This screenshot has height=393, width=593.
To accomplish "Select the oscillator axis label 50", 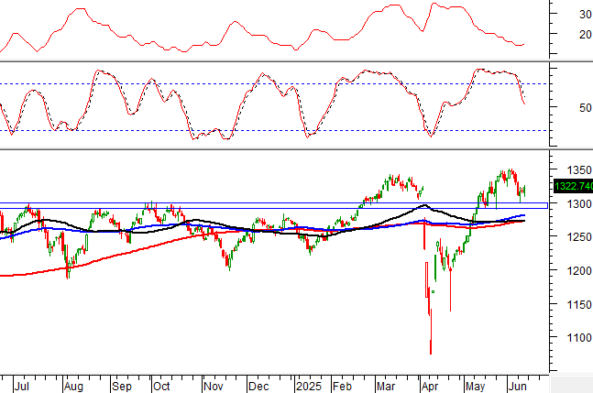I will click(x=585, y=108).
